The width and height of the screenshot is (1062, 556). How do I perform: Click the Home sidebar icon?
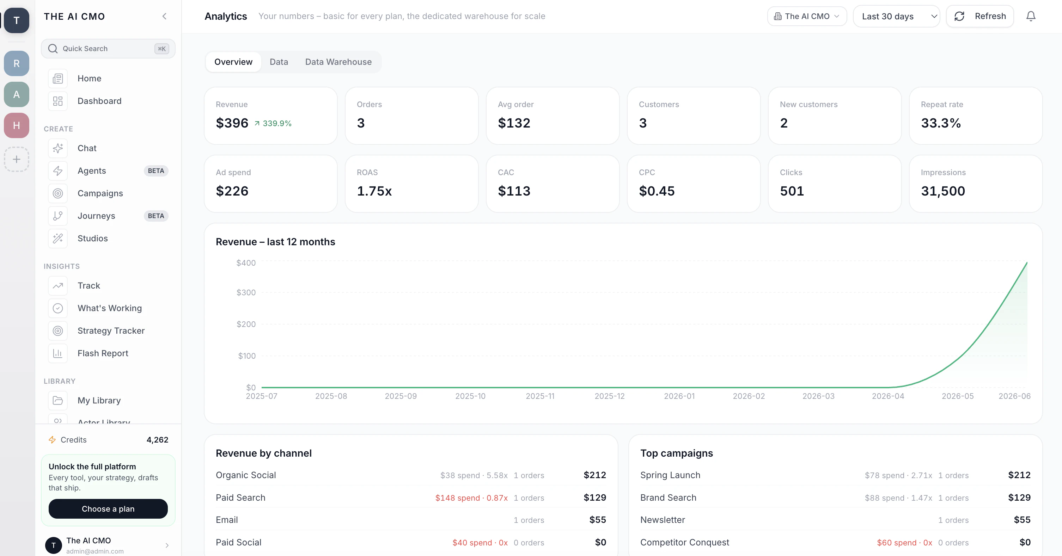(x=58, y=78)
